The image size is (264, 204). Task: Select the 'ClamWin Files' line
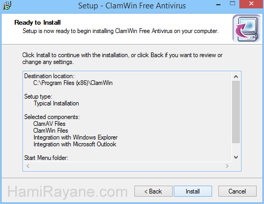click(50, 131)
